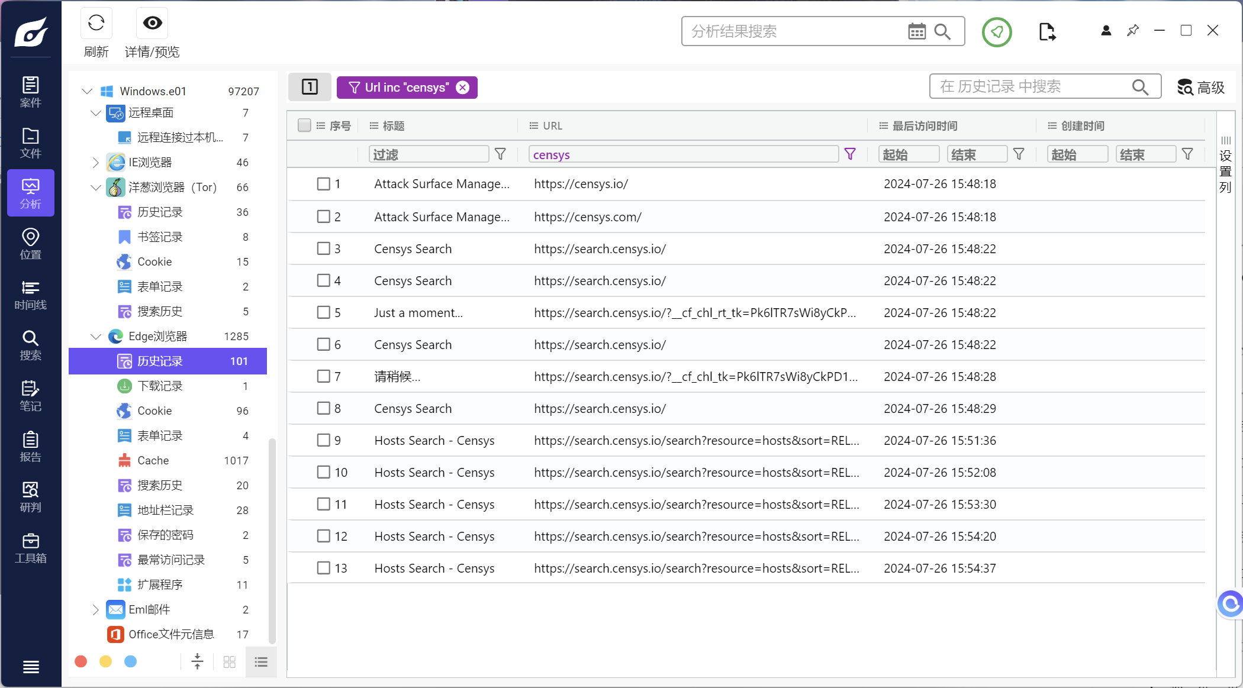Screen dimensions: 1243x688
Task: Open 高级 (Advanced) search
Action: (1200, 87)
